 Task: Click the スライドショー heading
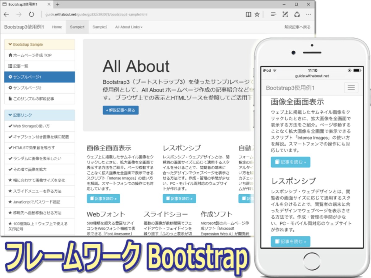coord(166,214)
